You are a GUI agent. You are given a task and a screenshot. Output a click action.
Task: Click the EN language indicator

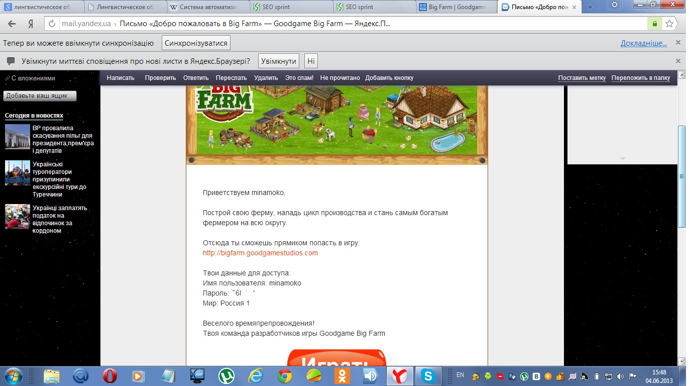click(460, 375)
